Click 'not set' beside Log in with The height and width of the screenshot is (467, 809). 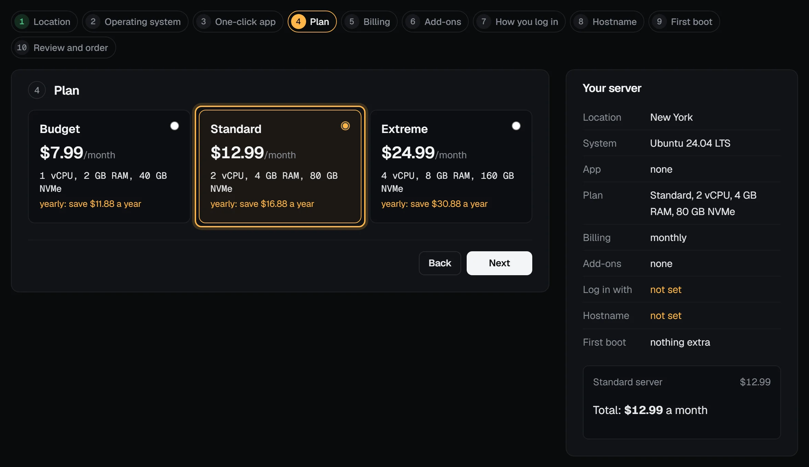(666, 290)
